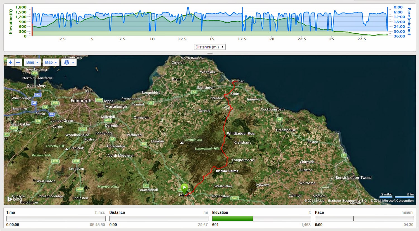The width and height of the screenshot is (419, 231).
Task: Click the A1 road shield near Dunbar
Action: point(194,92)
